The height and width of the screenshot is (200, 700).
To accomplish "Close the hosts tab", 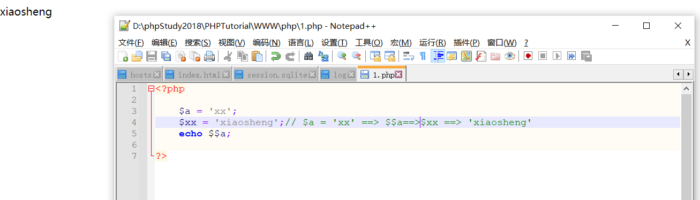I will [x=157, y=75].
